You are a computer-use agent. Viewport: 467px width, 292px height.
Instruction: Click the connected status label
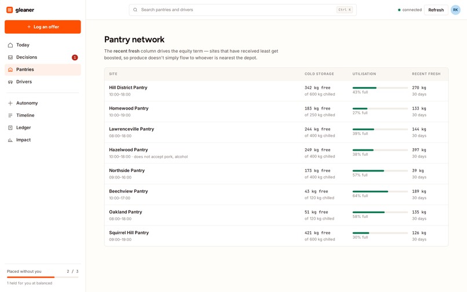click(x=412, y=10)
